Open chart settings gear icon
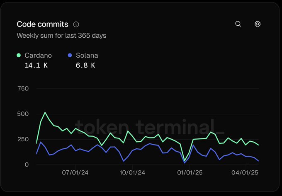 point(258,24)
